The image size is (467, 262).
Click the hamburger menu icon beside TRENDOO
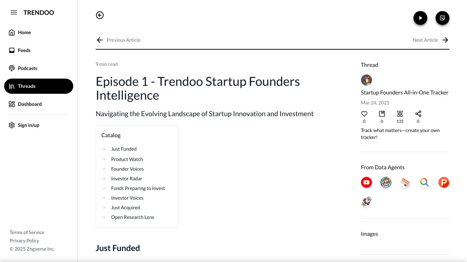[14, 13]
